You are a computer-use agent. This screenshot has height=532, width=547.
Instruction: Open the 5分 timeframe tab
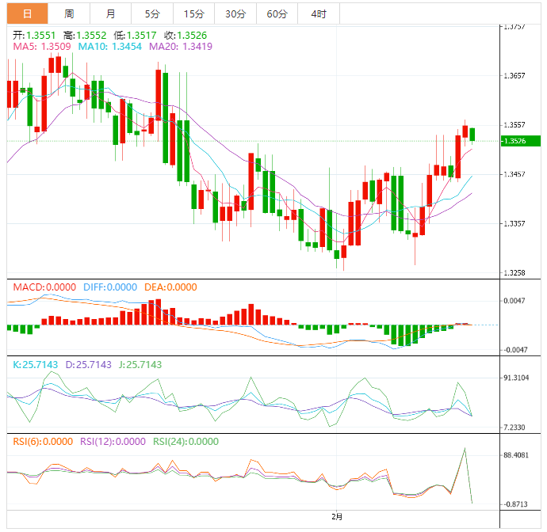(x=152, y=13)
